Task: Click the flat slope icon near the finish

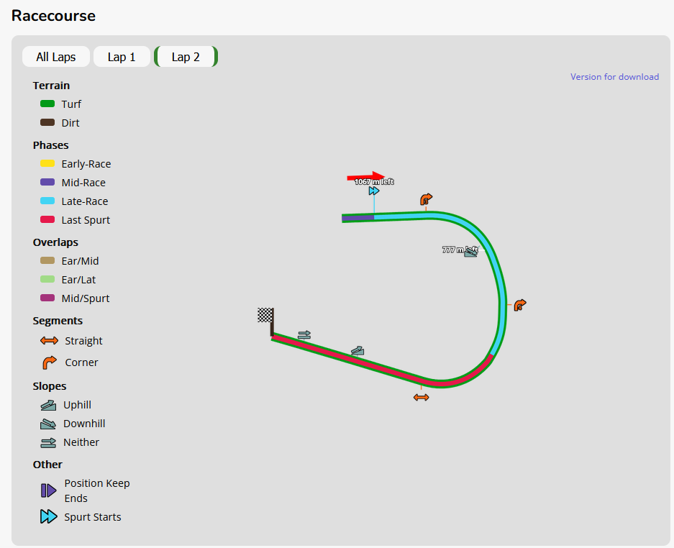Action: (x=304, y=335)
